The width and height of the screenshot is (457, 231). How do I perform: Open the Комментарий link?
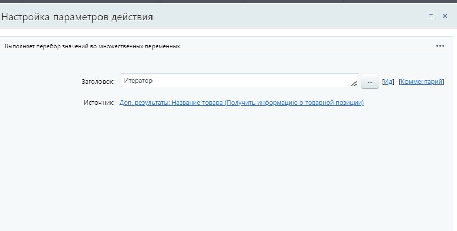(x=422, y=81)
